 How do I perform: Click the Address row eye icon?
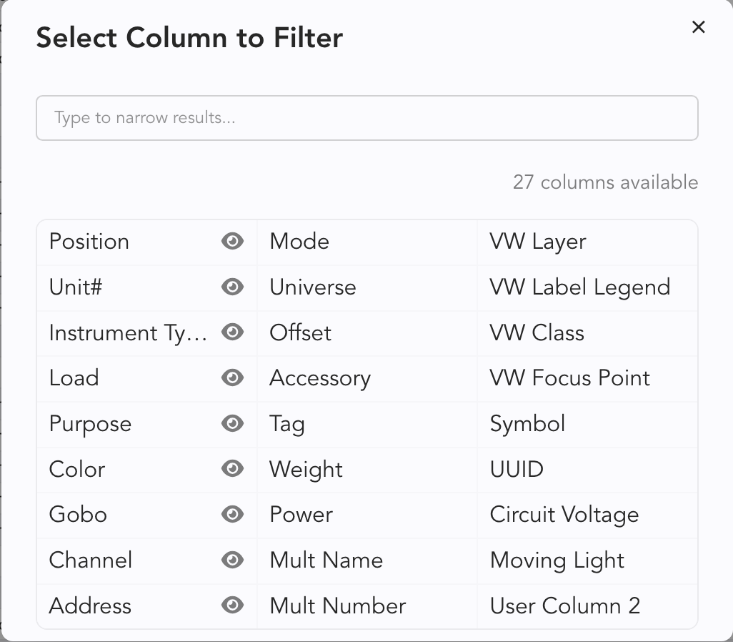(x=232, y=606)
